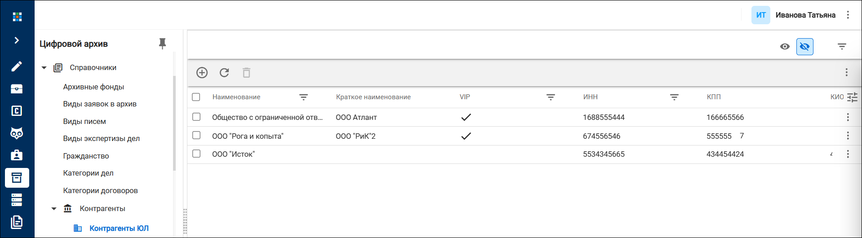Image resolution: width=862 pixels, height=238 pixels.
Task: Click the trash delete icon
Action: pos(246,73)
